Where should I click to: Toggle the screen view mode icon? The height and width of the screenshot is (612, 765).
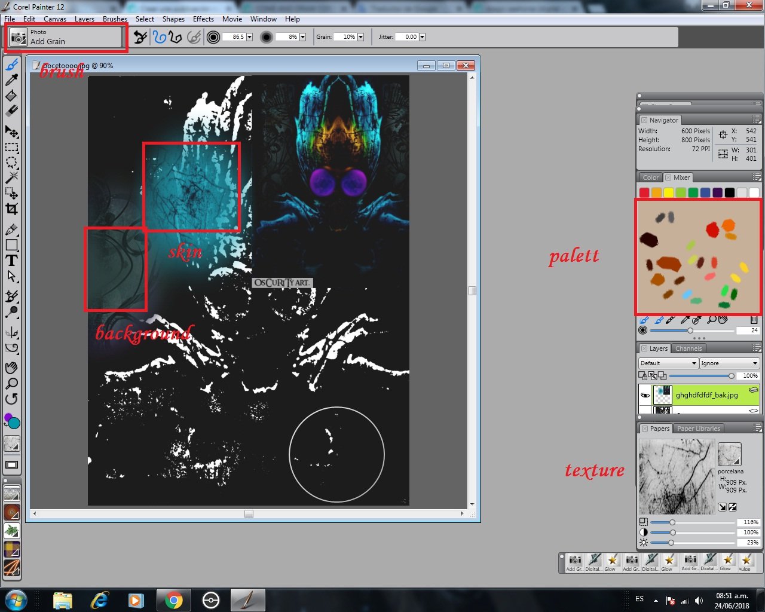11,465
